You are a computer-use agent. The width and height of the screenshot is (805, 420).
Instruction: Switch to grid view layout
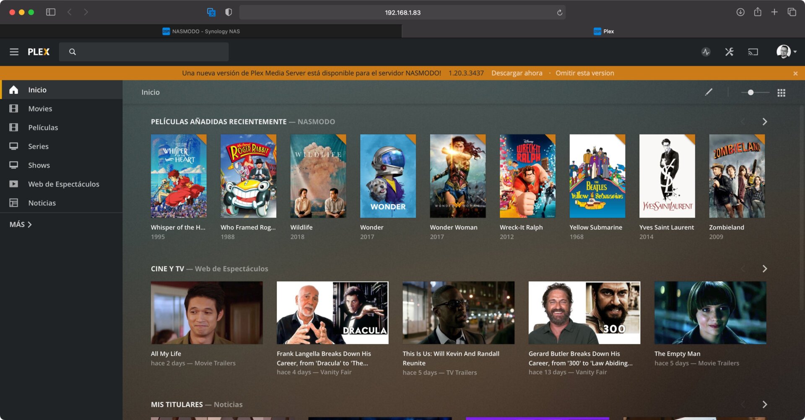click(x=781, y=92)
